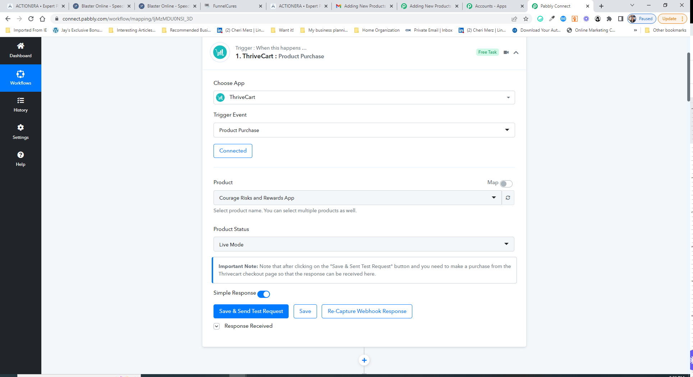Refresh the Product list
The height and width of the screenshot is (377, 693).
click(508, 198)
